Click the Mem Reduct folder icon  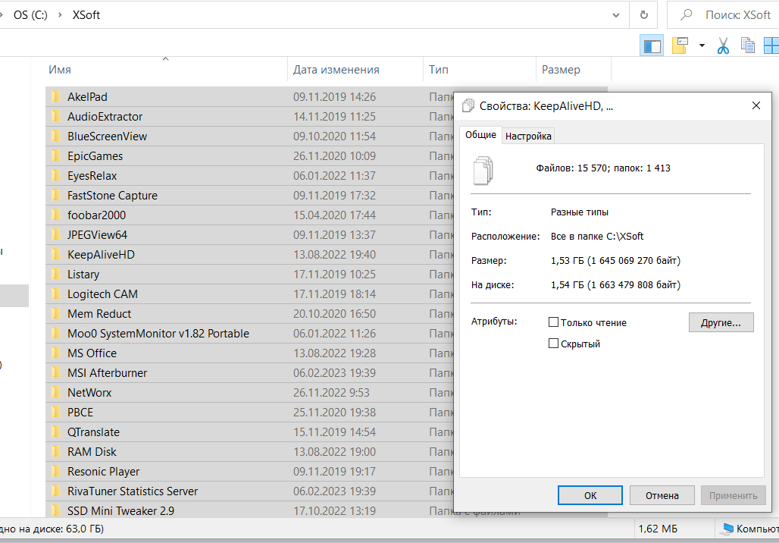pos(56,313)
